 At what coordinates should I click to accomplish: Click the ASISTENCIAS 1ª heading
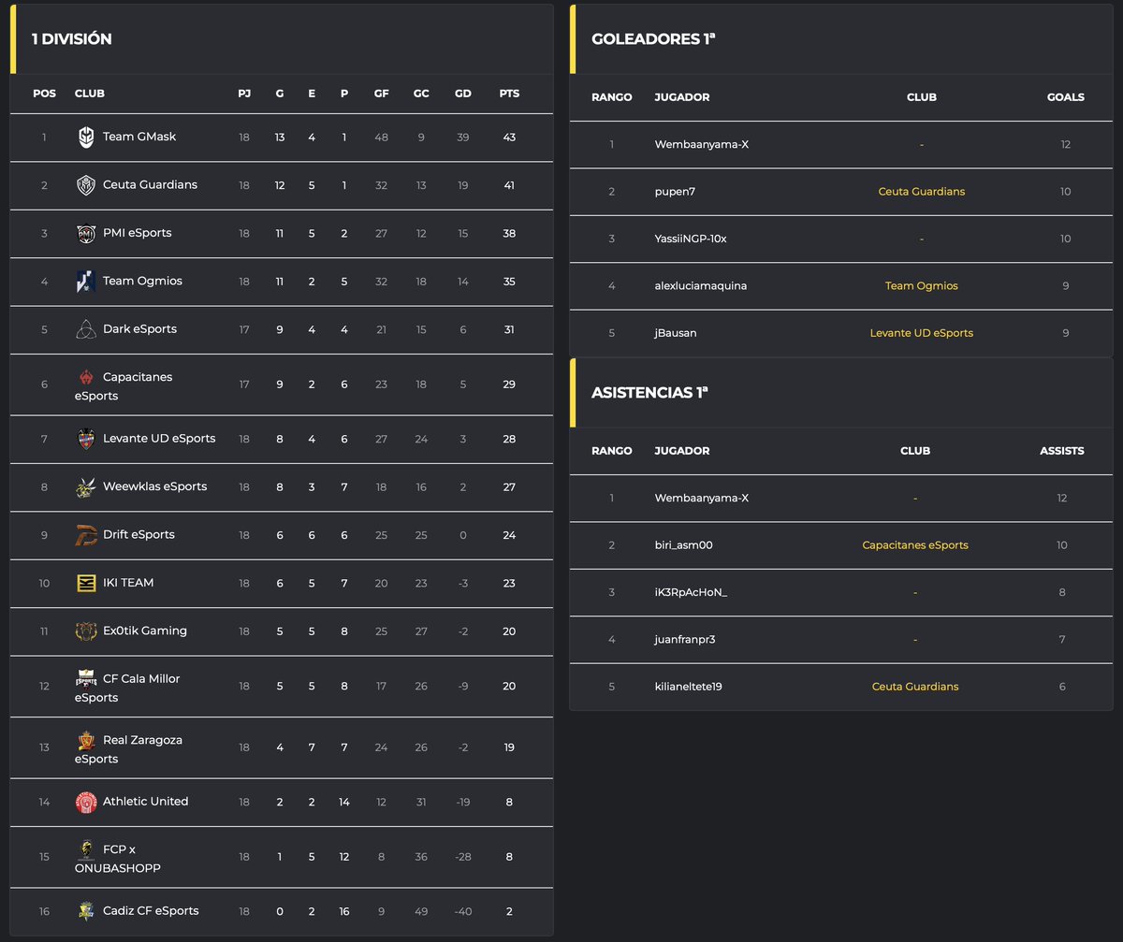click(x=649, y=393)
